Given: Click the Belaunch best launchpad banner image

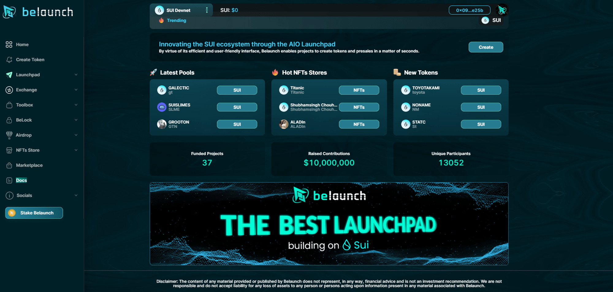Looking at the screenshot, I should pyautogui.click(x=329, y=224).
